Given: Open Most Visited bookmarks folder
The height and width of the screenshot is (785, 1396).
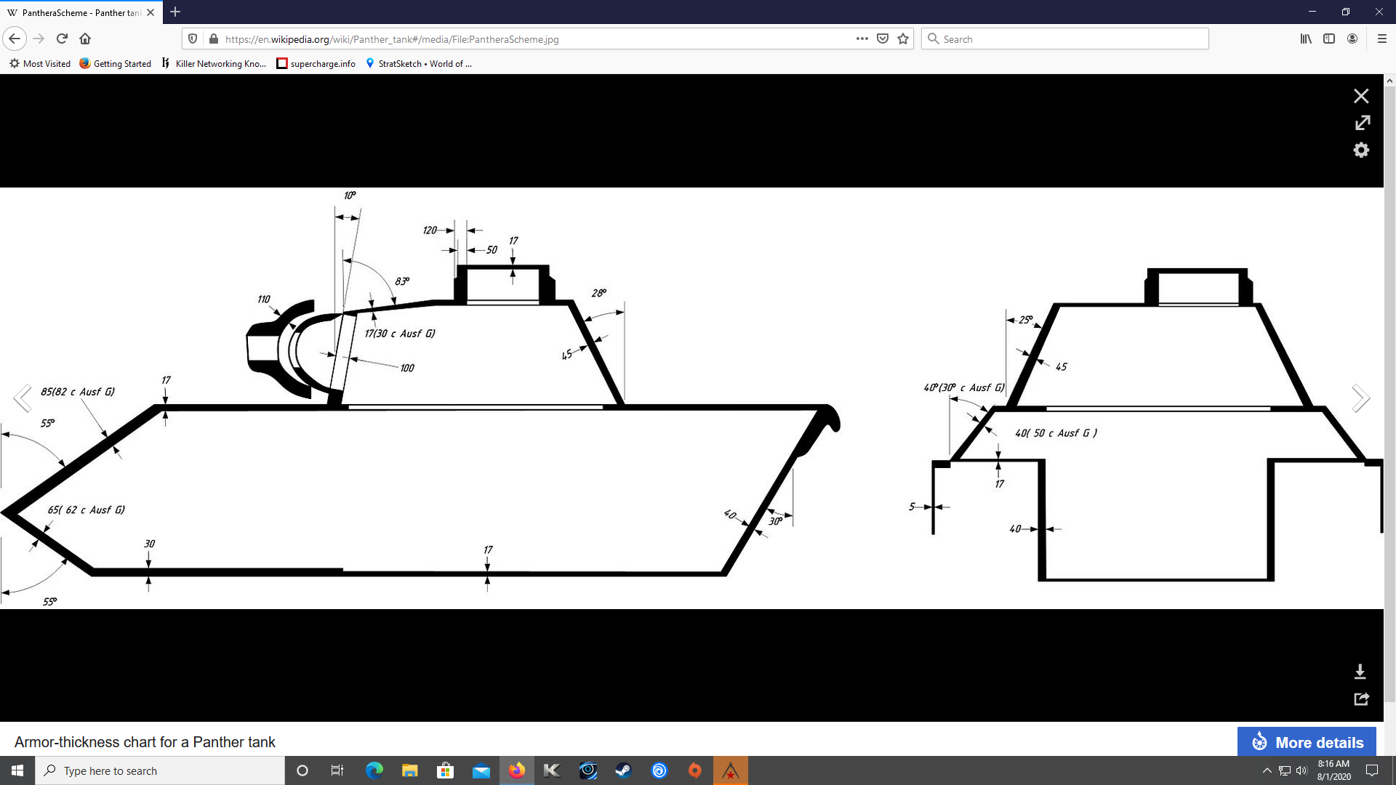Looking at the screenshot, I should pos(40,64).
